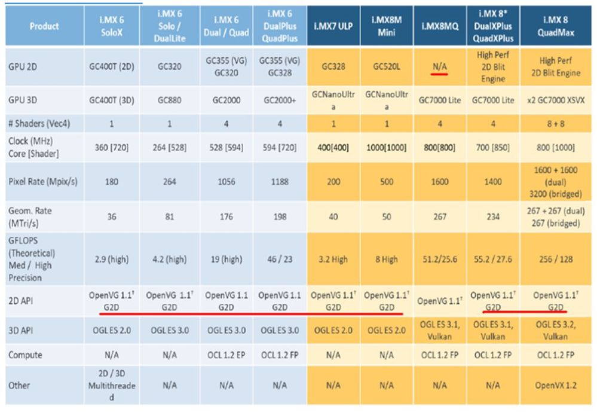Select the "i.MX 6 SoloX" column header

112,26
